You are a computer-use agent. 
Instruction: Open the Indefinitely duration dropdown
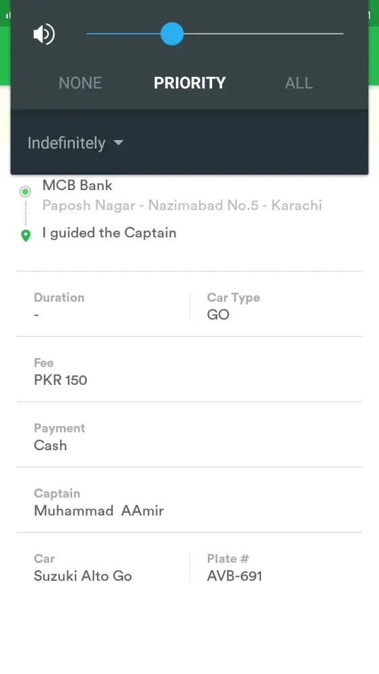click(75, 143)
